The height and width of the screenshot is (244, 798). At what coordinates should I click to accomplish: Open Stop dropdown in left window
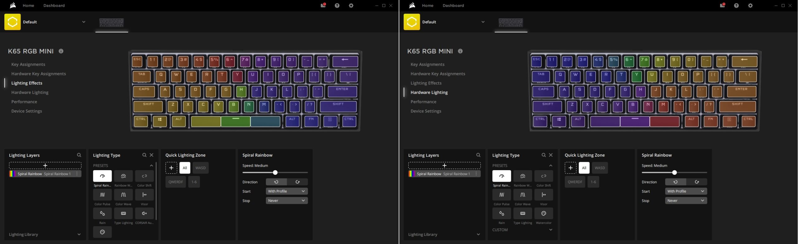pos(287,201)
